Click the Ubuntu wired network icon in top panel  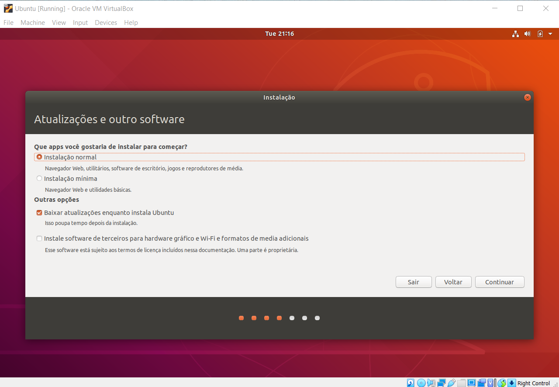[x=515, y=34]
